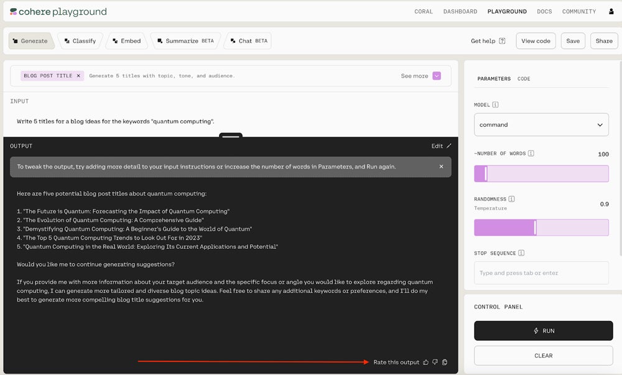Adjust the Randomness temperature slider

click(535, 228)
